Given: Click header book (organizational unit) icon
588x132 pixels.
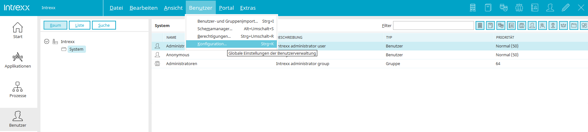Looking at the screenshot, I should point(488,8).
